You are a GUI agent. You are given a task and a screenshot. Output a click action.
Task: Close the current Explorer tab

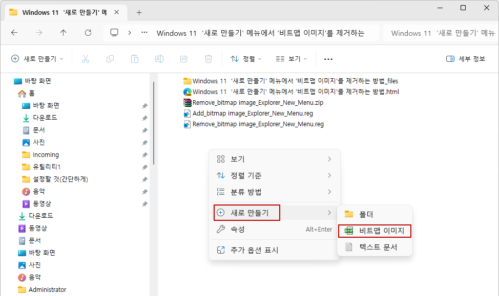tap(116, 12)
